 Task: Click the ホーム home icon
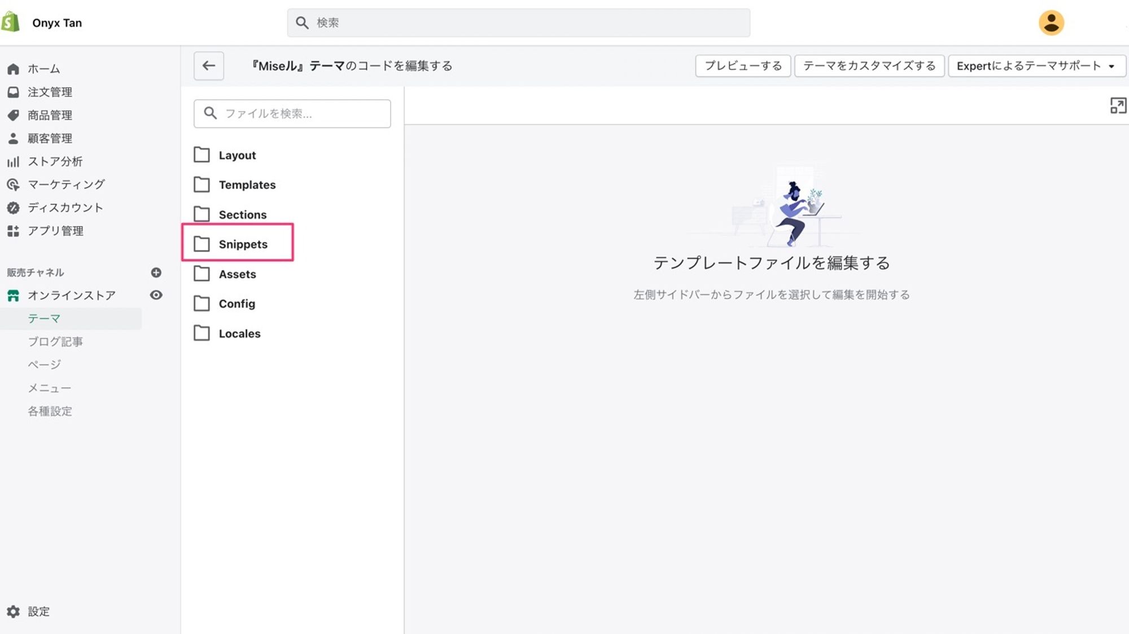click(x=13, y=69)
